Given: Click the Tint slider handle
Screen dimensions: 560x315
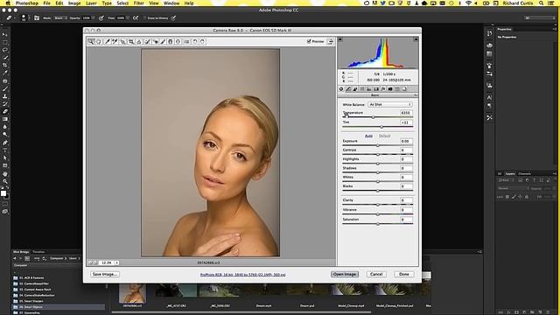Looking at the screenshot, I should coord(381,127).
